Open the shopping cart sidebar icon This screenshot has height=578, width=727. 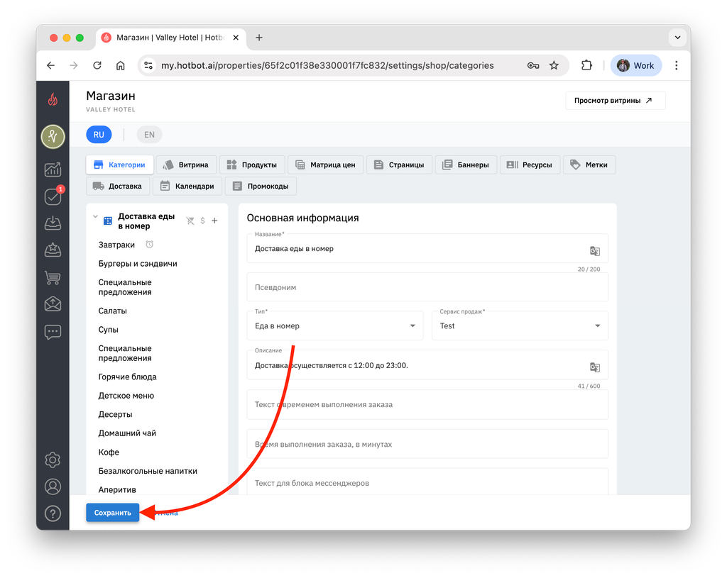click(53, 277)
